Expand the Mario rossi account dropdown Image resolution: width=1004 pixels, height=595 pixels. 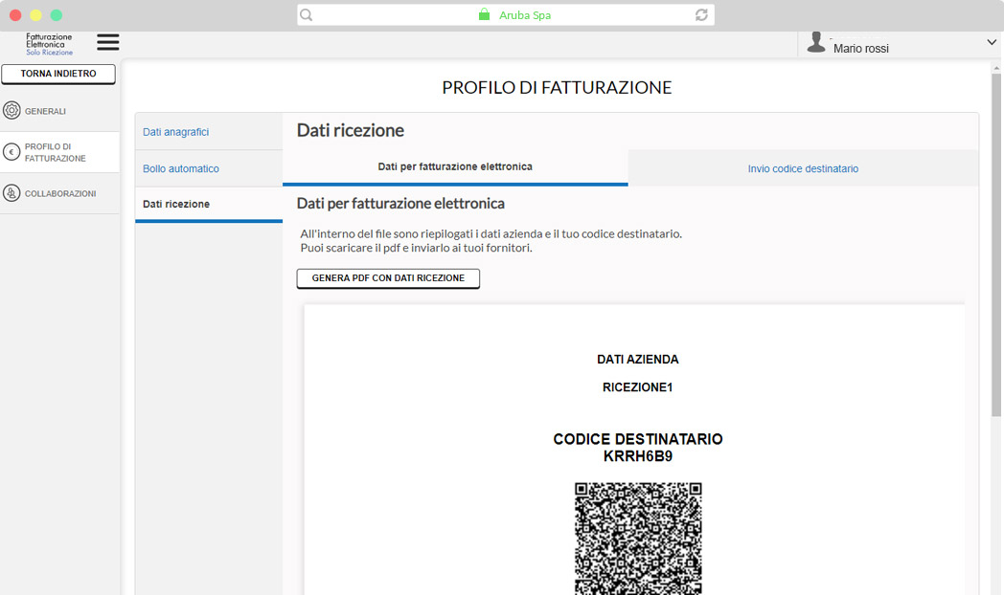tap(991, 43)
